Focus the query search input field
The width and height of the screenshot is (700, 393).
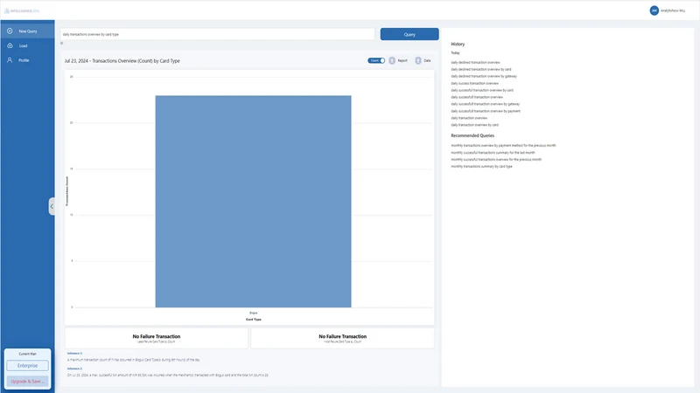(x=217, y=34)
